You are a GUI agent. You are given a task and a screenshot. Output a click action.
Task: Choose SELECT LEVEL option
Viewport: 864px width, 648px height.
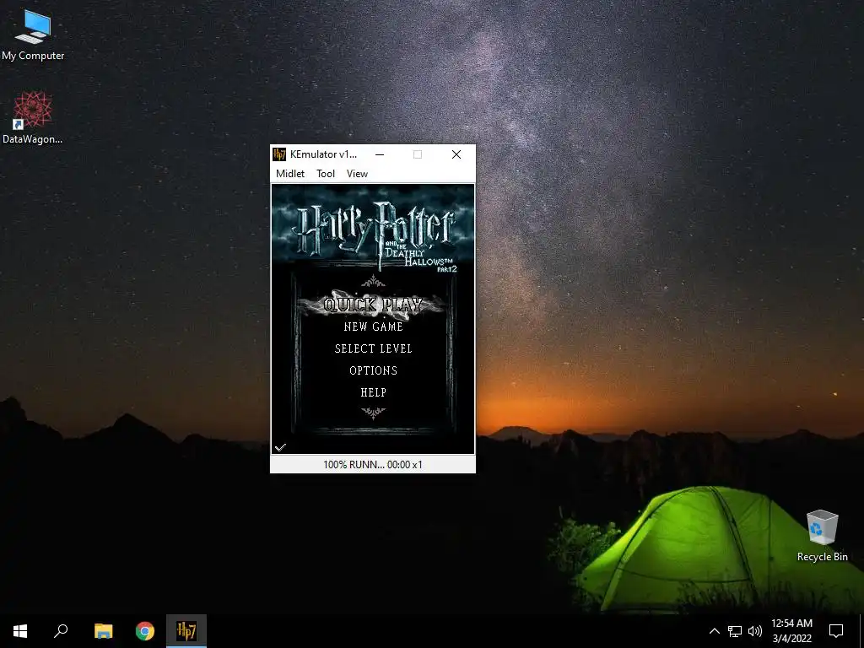click(373, 348)
